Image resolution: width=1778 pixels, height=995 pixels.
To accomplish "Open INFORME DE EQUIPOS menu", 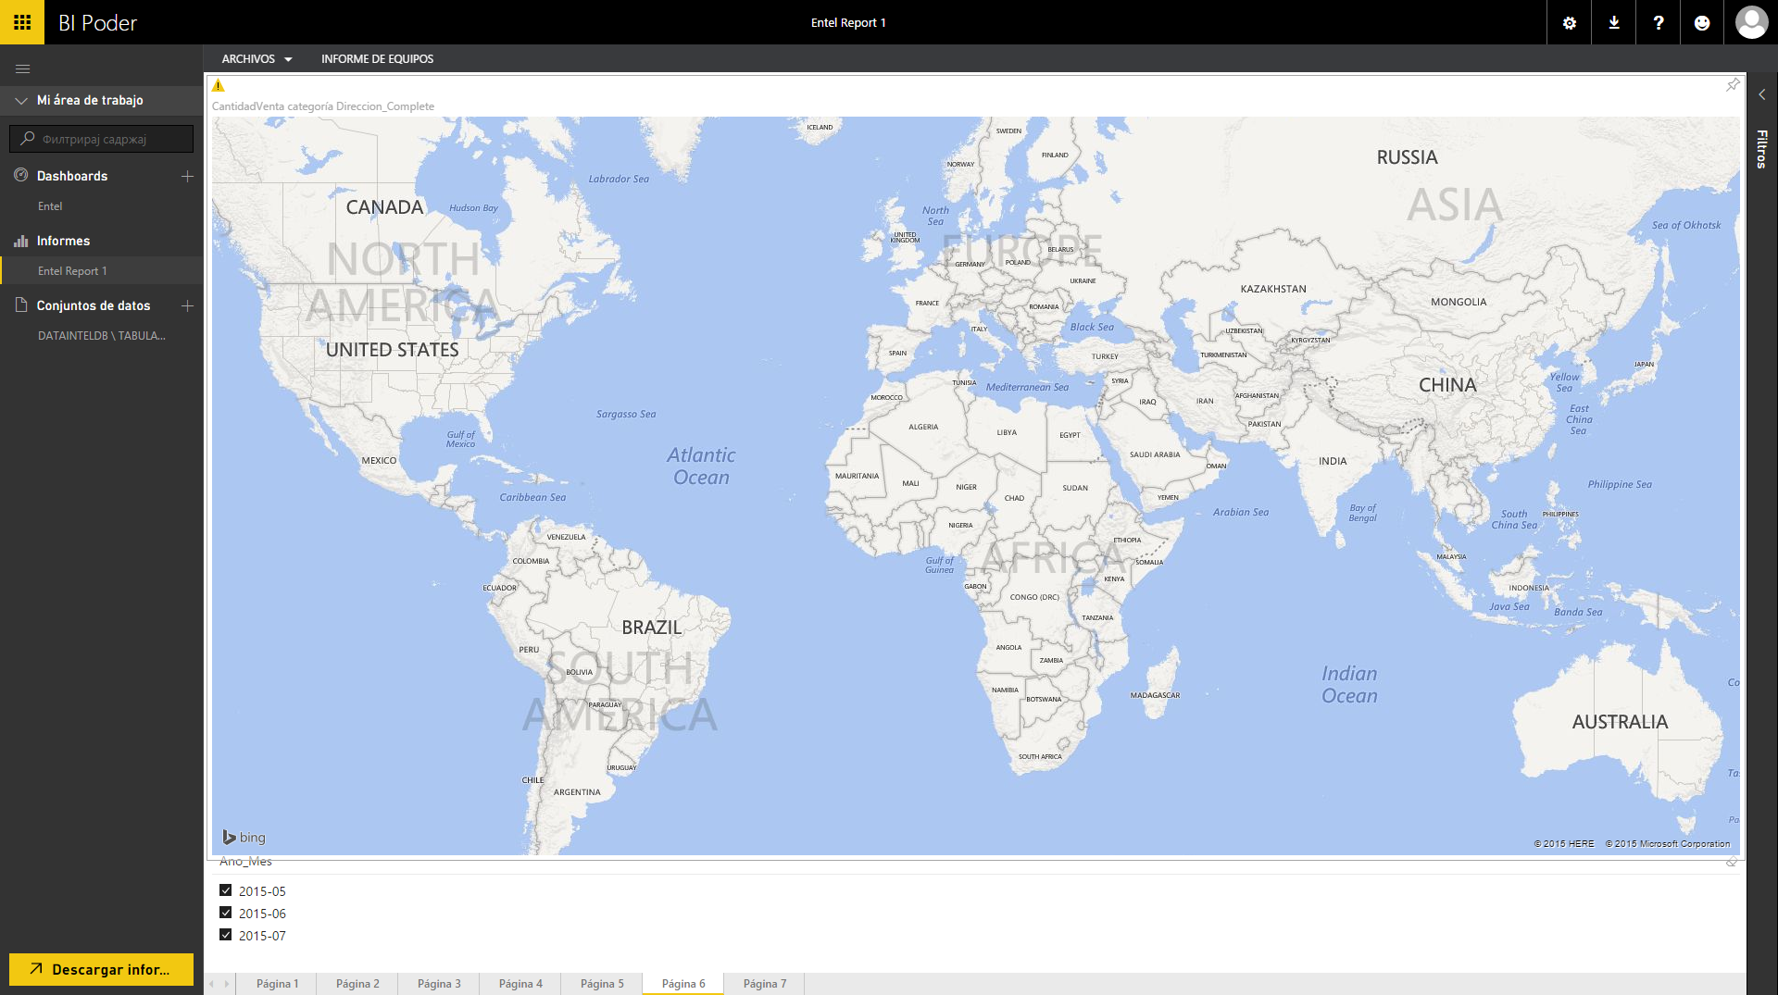I will coord(377,59).
